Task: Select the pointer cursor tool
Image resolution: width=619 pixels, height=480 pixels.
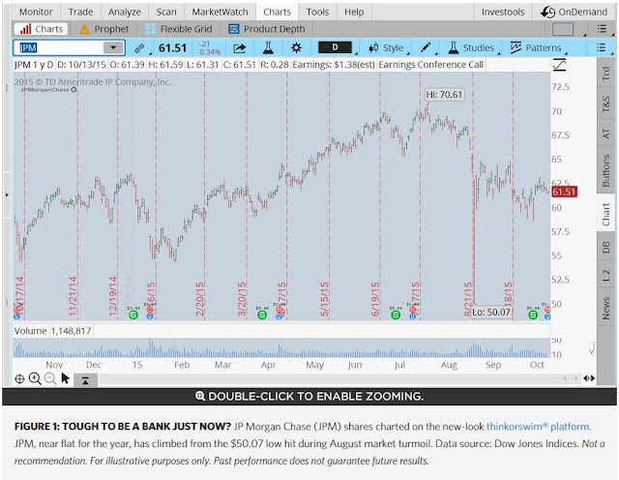Action: click(65, 378)
